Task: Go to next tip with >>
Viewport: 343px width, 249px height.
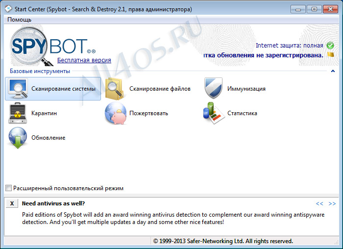Action: (332, 203)
